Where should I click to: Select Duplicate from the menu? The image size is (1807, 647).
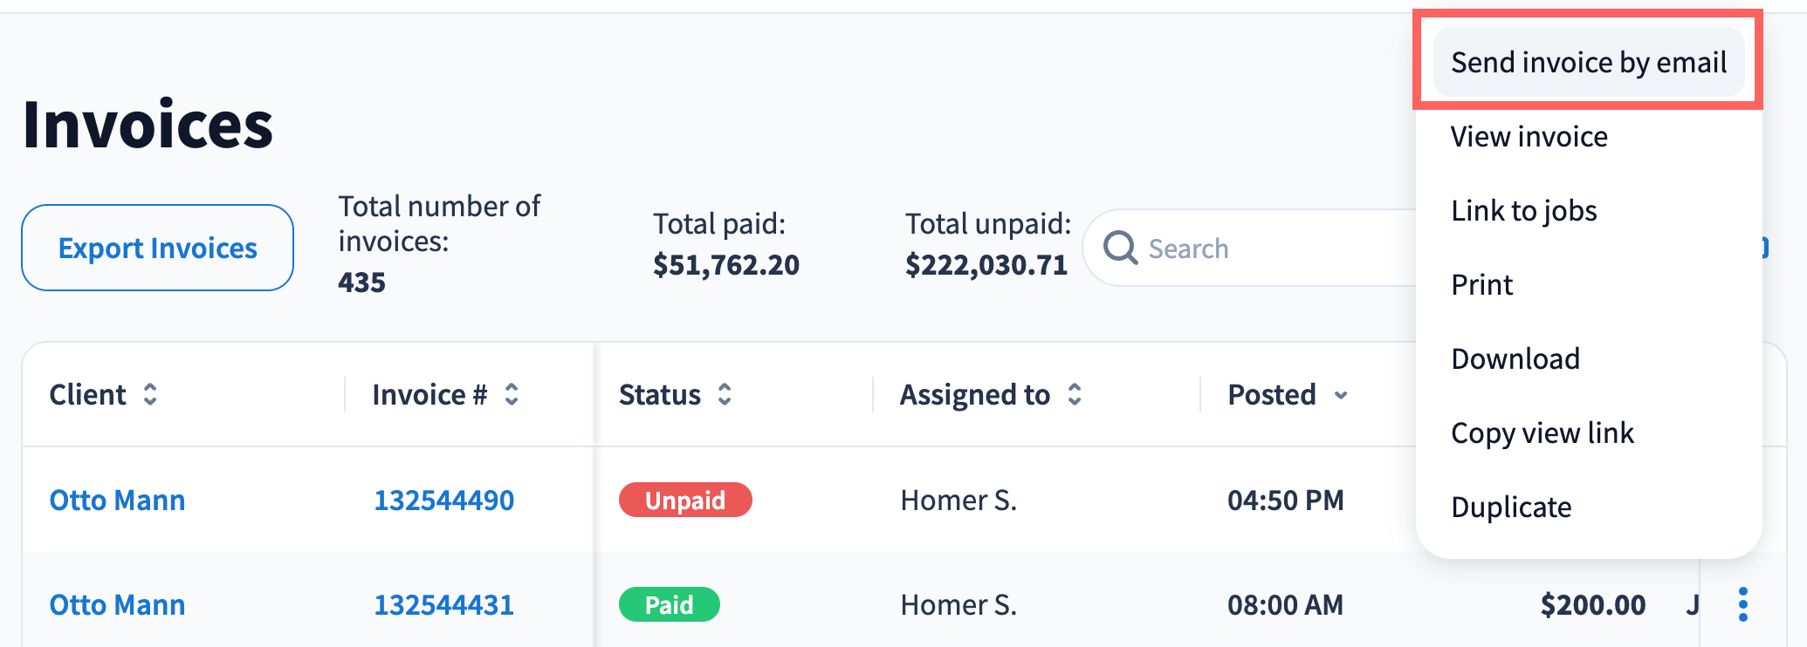click(1510, 507)
